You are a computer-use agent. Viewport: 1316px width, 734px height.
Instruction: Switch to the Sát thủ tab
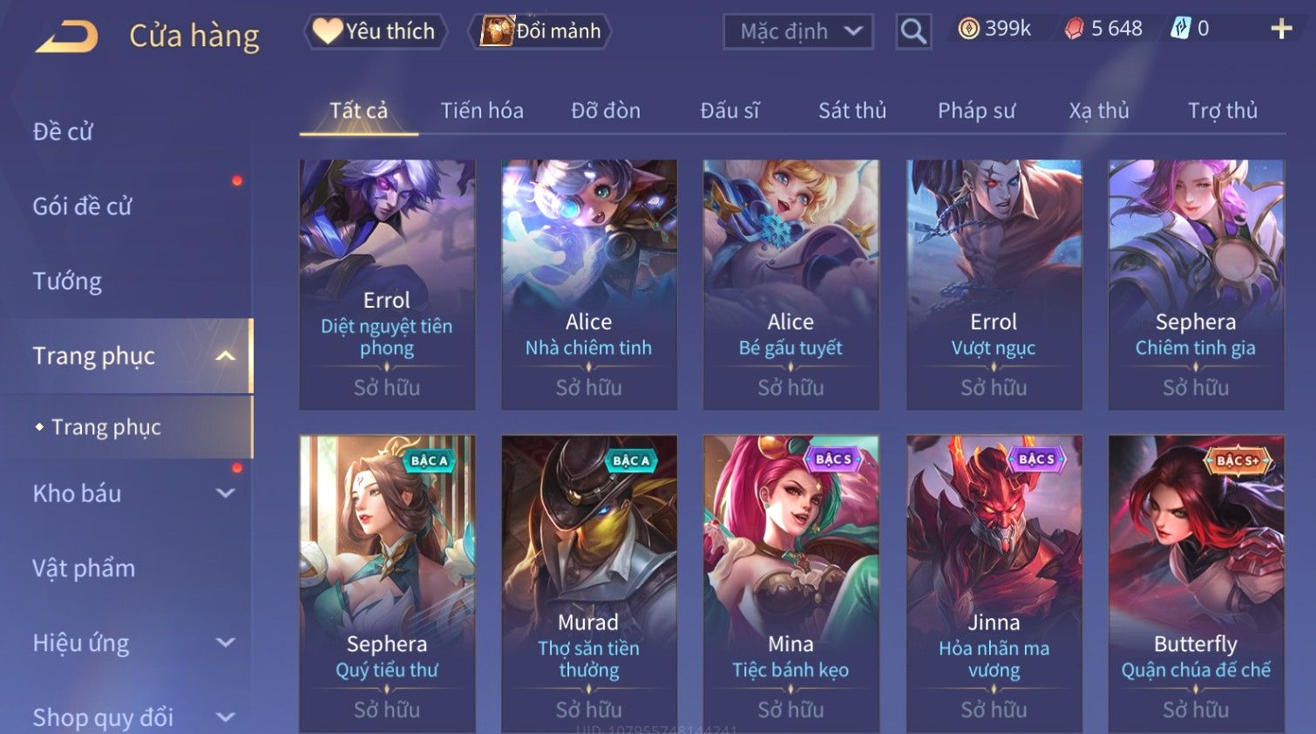[x=852, y=111]
